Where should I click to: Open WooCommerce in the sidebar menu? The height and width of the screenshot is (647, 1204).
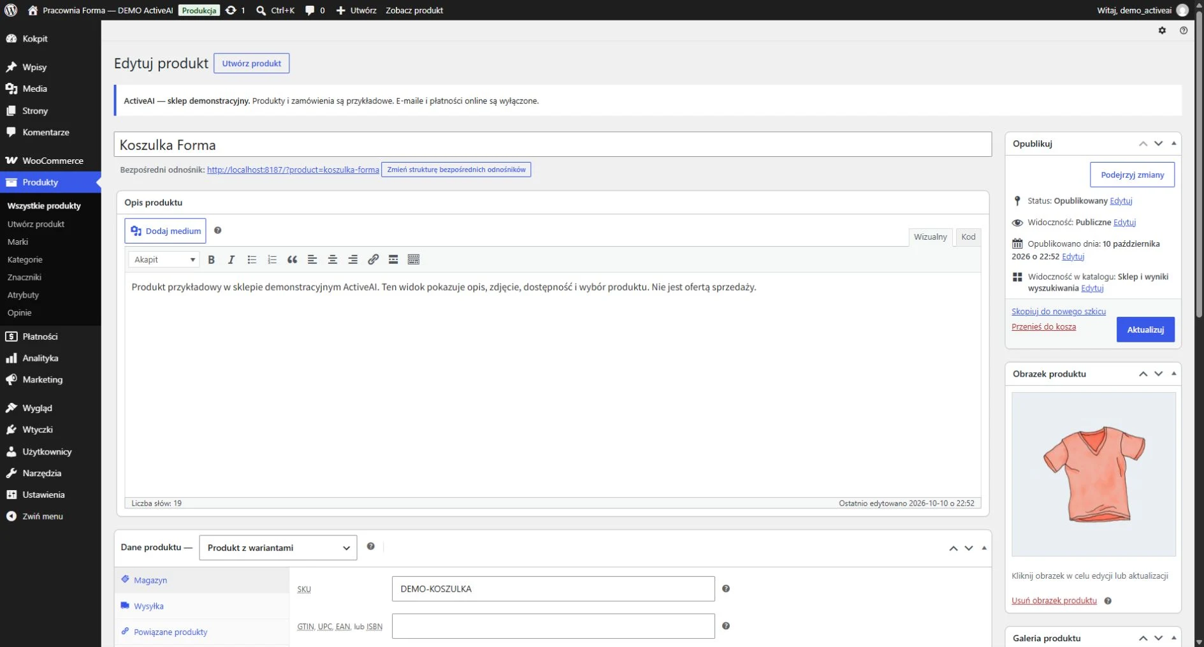(x=50, y=161)
